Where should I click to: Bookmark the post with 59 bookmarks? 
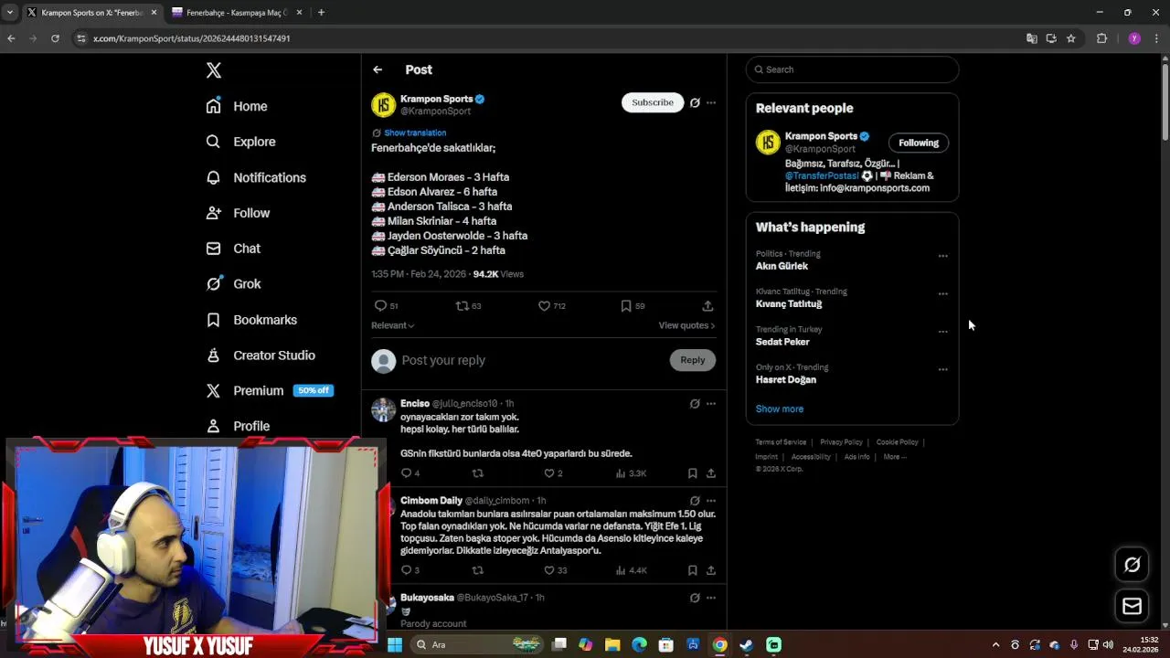(626, 306)
